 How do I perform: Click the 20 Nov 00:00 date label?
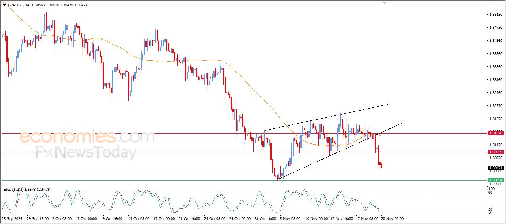tap(392, 218)
